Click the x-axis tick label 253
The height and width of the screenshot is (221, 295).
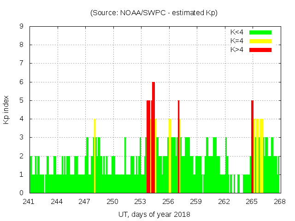coord(140,202)
